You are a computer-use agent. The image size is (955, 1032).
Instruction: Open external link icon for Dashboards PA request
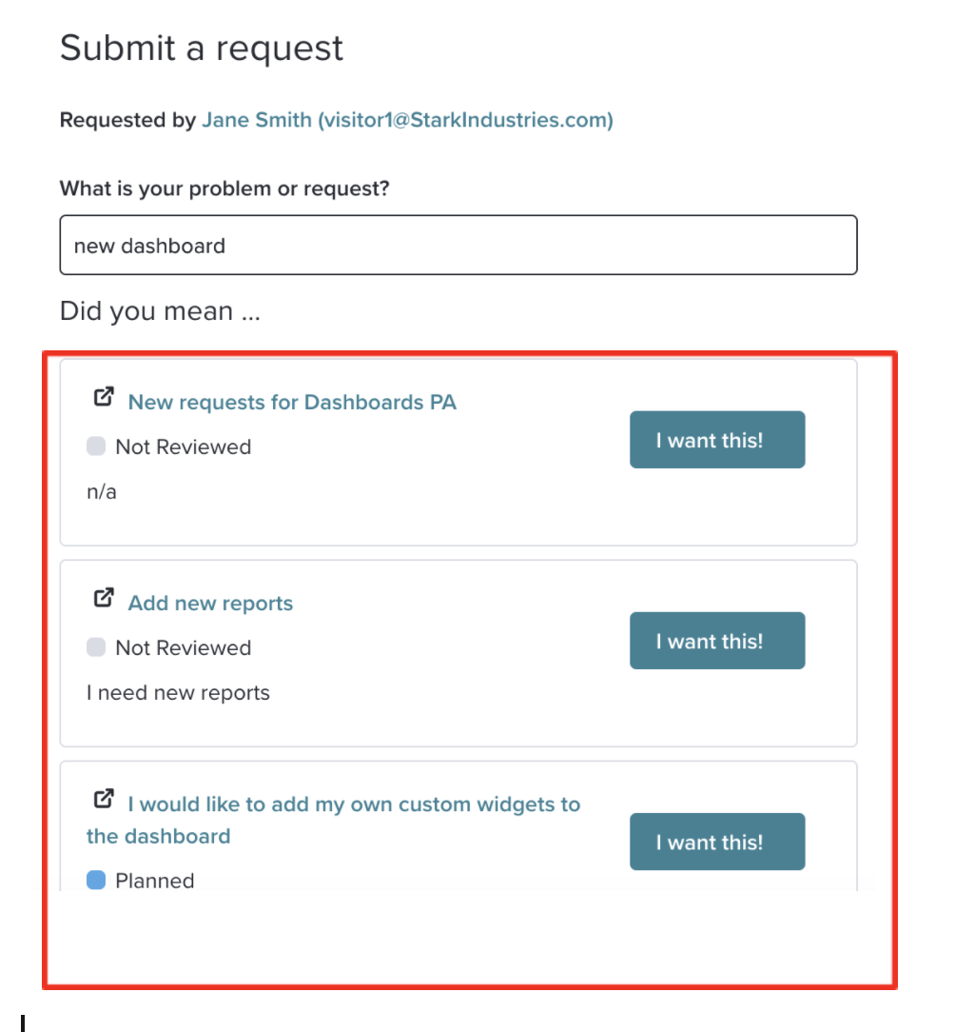tap(104, 397)
